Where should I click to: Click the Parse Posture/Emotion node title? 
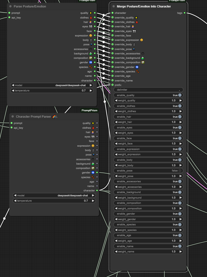tap(30, 6)
